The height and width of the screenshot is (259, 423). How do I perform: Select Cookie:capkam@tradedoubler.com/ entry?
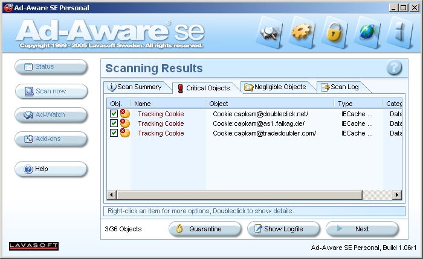tap(265, 133)
